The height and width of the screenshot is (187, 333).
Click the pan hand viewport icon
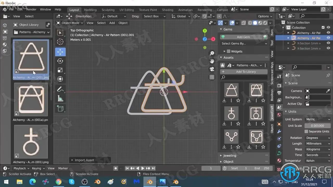coord(212,61)
